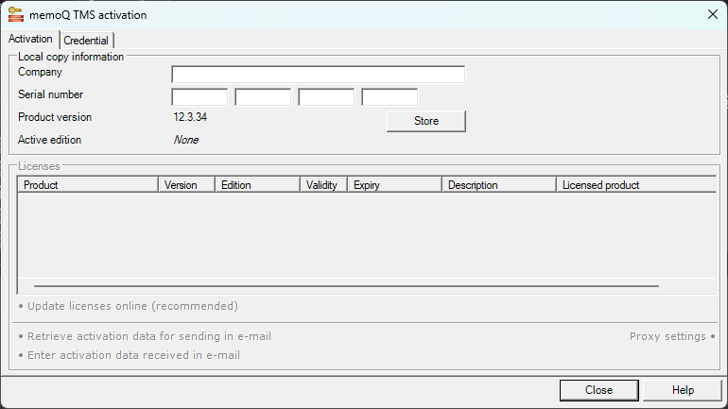Viewport: 728px width, 409px height.
Task: Click the second Serial number box
Action: [263, 97]
